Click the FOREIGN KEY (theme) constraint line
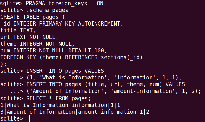 click(71, 57)
